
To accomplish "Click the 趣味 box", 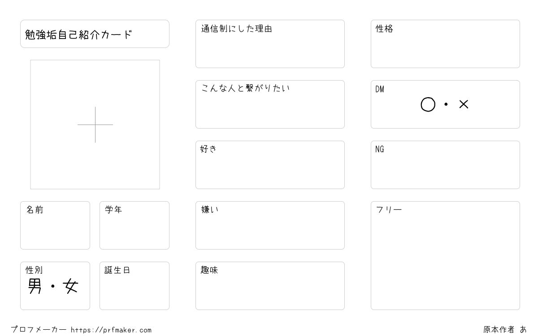I will point(270,286).
